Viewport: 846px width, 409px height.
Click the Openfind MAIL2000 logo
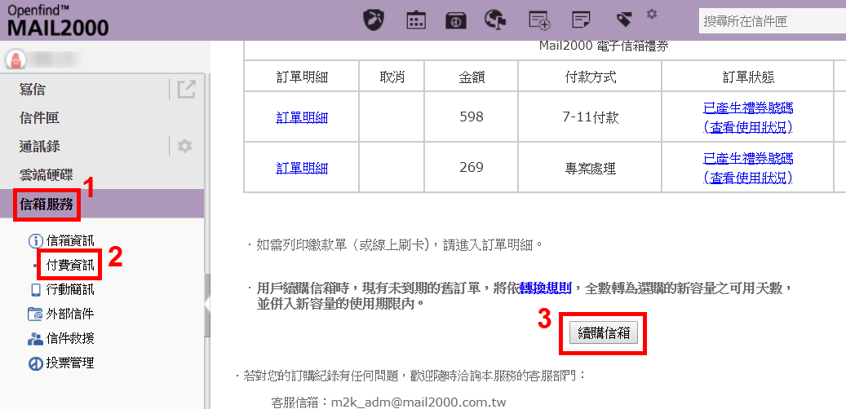coord(58,20)
